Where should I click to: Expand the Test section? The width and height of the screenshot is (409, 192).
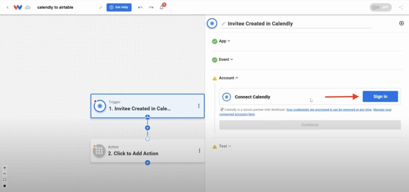pos(225,146)
